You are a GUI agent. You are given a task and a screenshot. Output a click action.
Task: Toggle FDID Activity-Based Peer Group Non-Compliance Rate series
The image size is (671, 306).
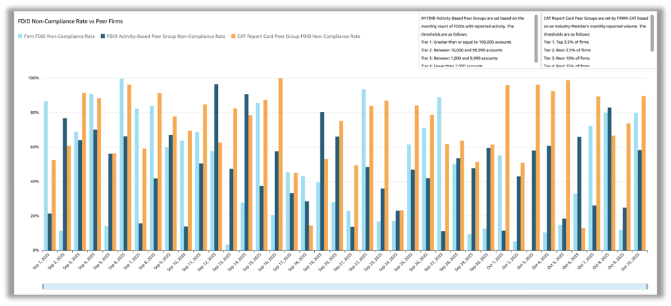(x=166, y=36)
